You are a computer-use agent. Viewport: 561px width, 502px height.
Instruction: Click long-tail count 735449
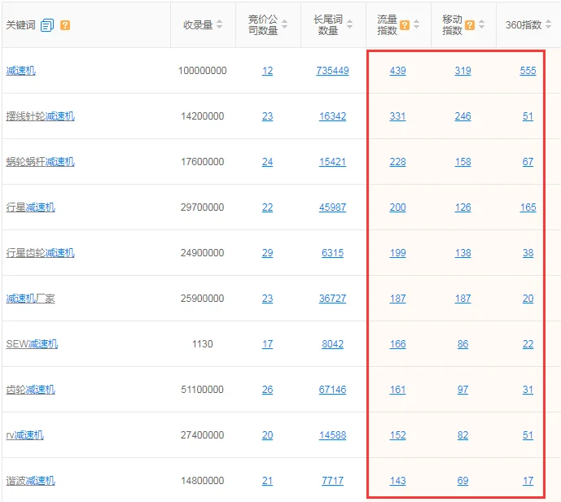point(332,71)
